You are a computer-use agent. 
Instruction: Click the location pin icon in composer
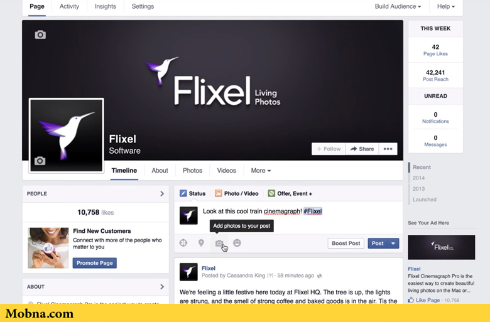[201, 243]
